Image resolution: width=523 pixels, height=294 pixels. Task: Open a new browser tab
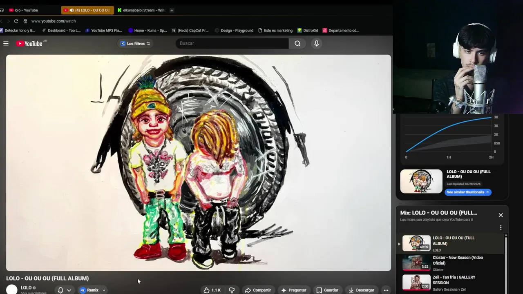coord(172,10)
